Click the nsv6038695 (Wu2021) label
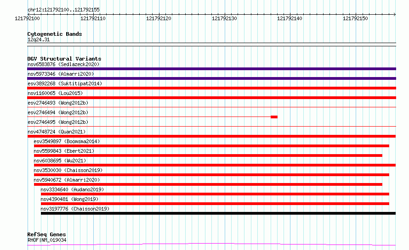409x250 pixels. (x=60, y=161)
